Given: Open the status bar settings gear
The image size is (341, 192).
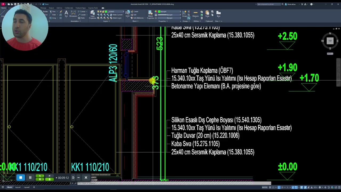Looking at the screenshot, I should [320, 187].
